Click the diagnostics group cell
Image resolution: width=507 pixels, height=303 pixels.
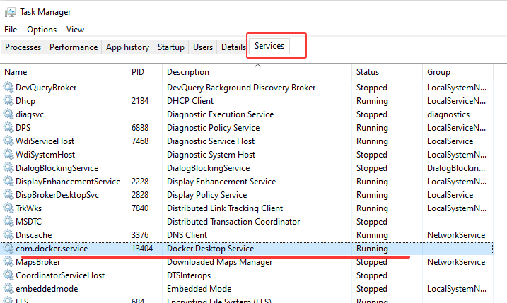point(448,114)
